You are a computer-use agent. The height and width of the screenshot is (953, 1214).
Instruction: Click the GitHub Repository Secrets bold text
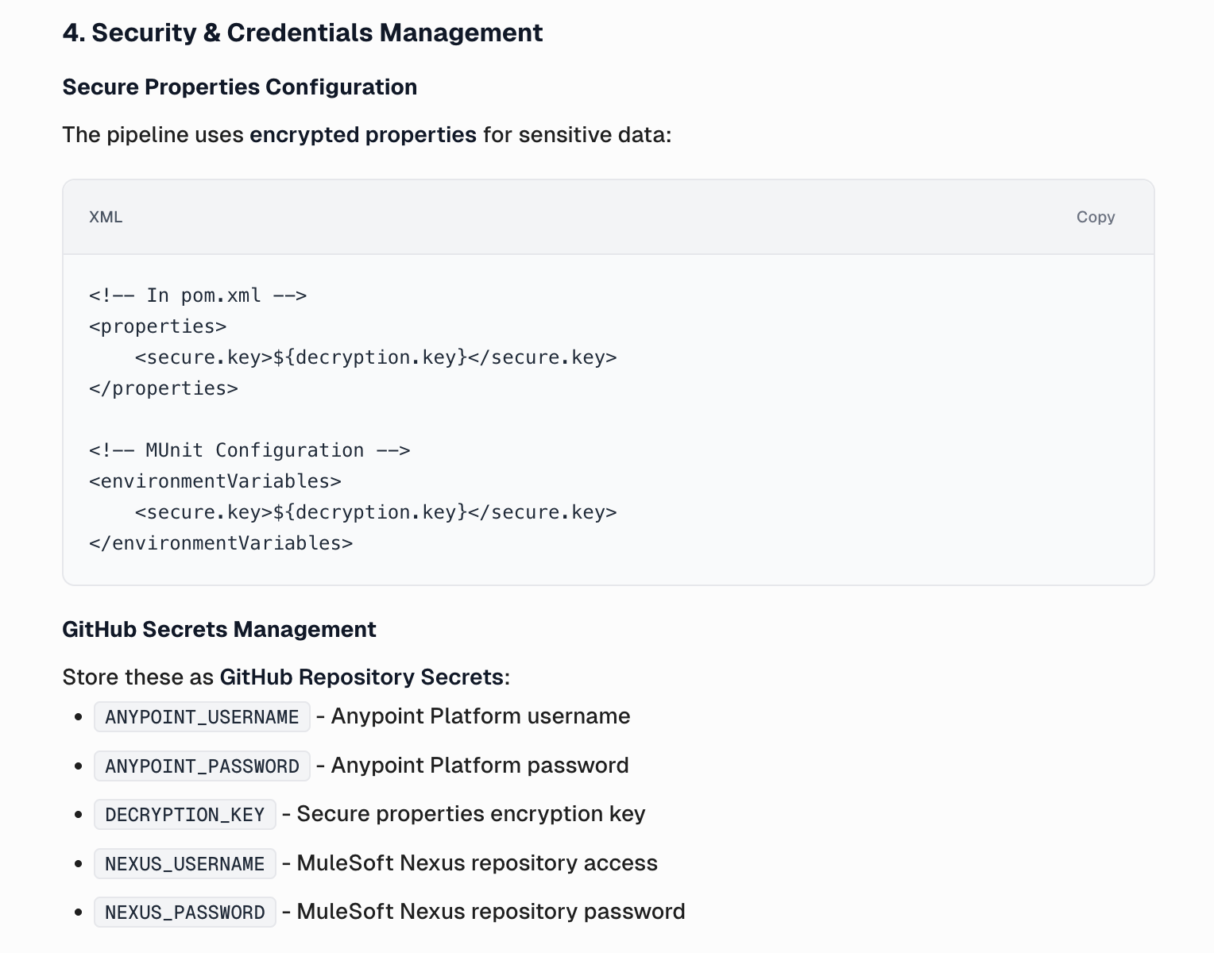[x=362, y=677]
